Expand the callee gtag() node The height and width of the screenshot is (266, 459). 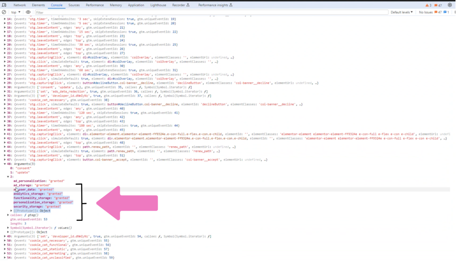(9, 215)
